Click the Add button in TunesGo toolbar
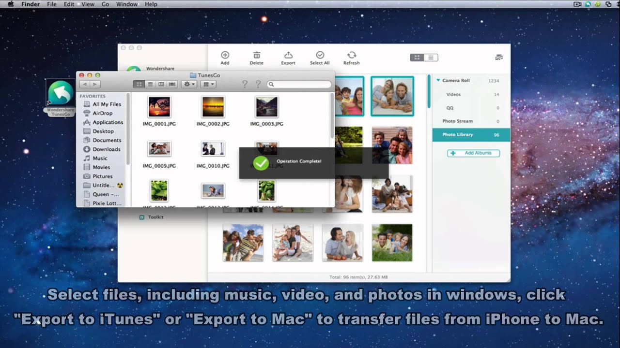The height and width of the screenshot is (348, 620). (225, 58)
